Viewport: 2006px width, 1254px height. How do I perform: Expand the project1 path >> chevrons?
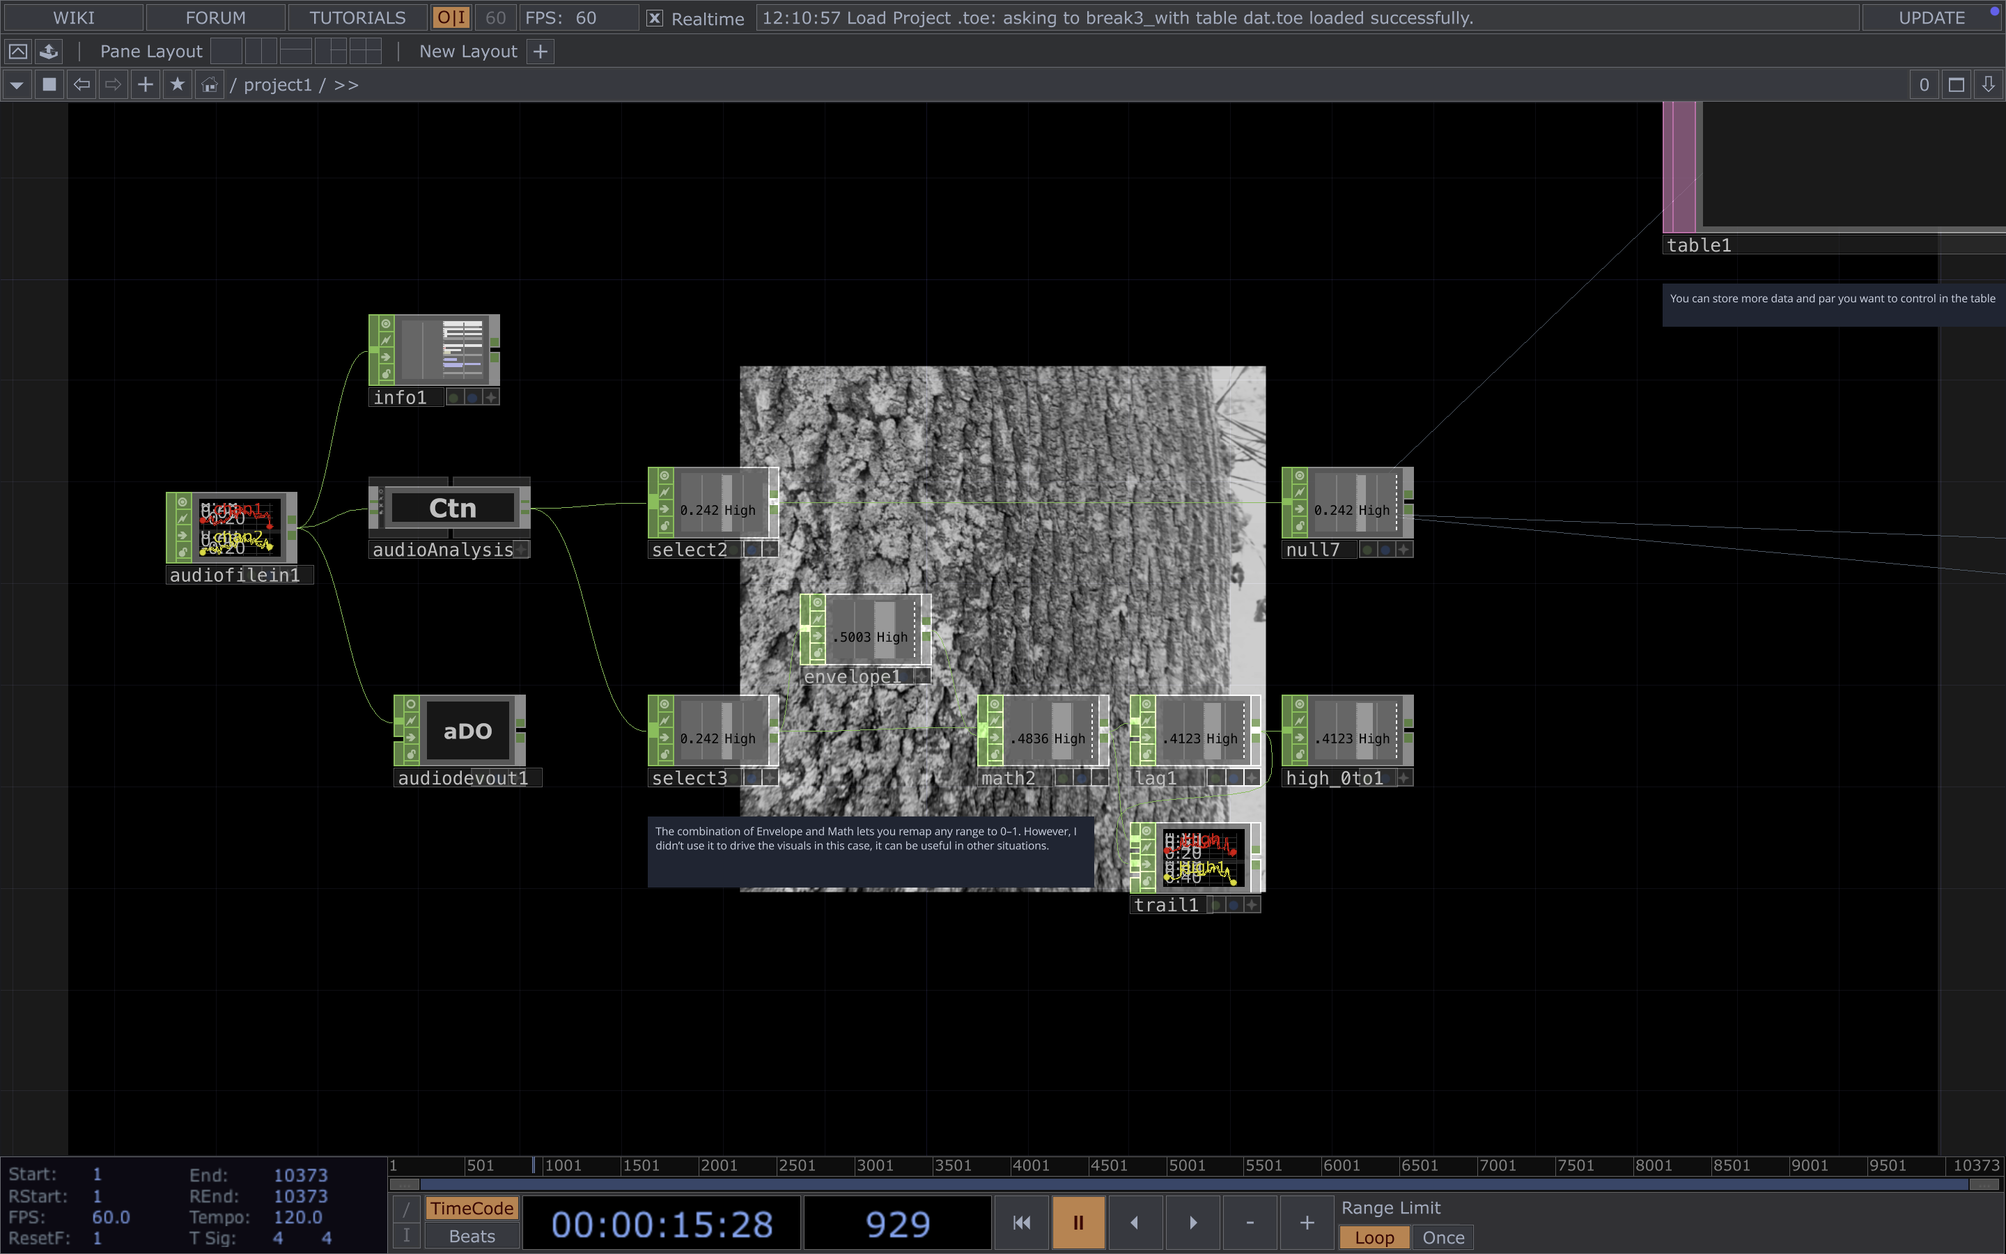(x=346, y=84)
